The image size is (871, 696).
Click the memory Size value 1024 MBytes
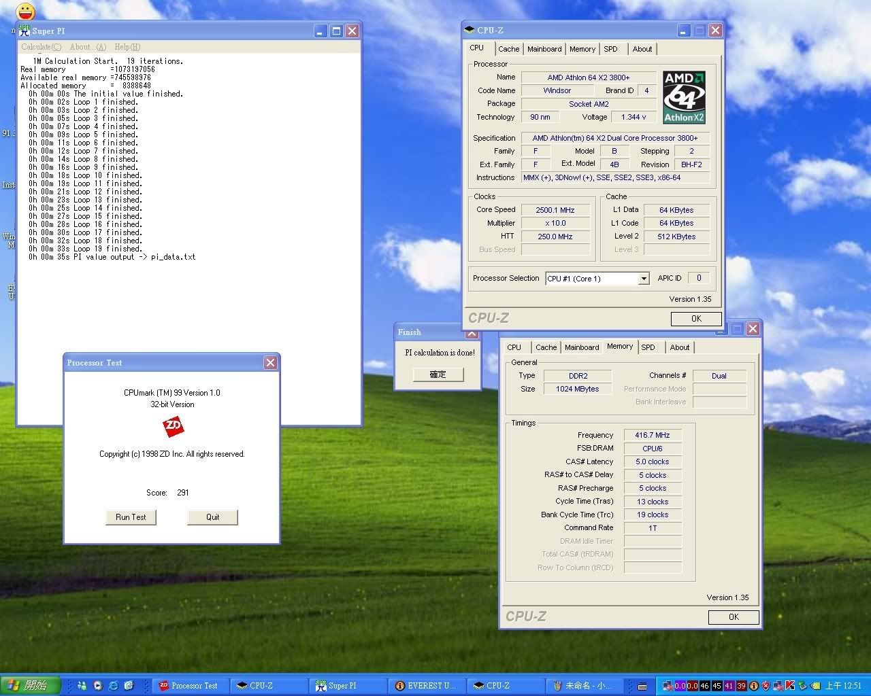point(578,389)
